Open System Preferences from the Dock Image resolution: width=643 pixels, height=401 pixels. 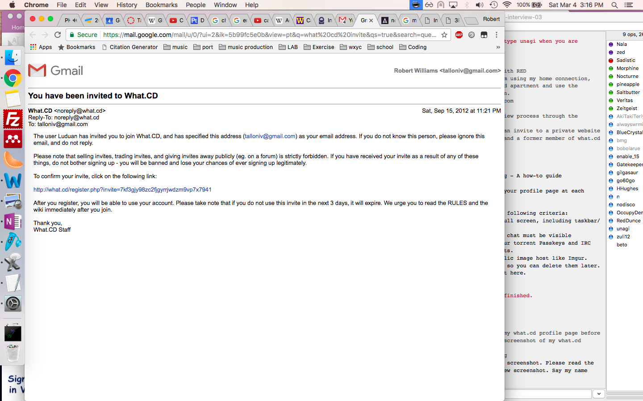pos(13,304)
